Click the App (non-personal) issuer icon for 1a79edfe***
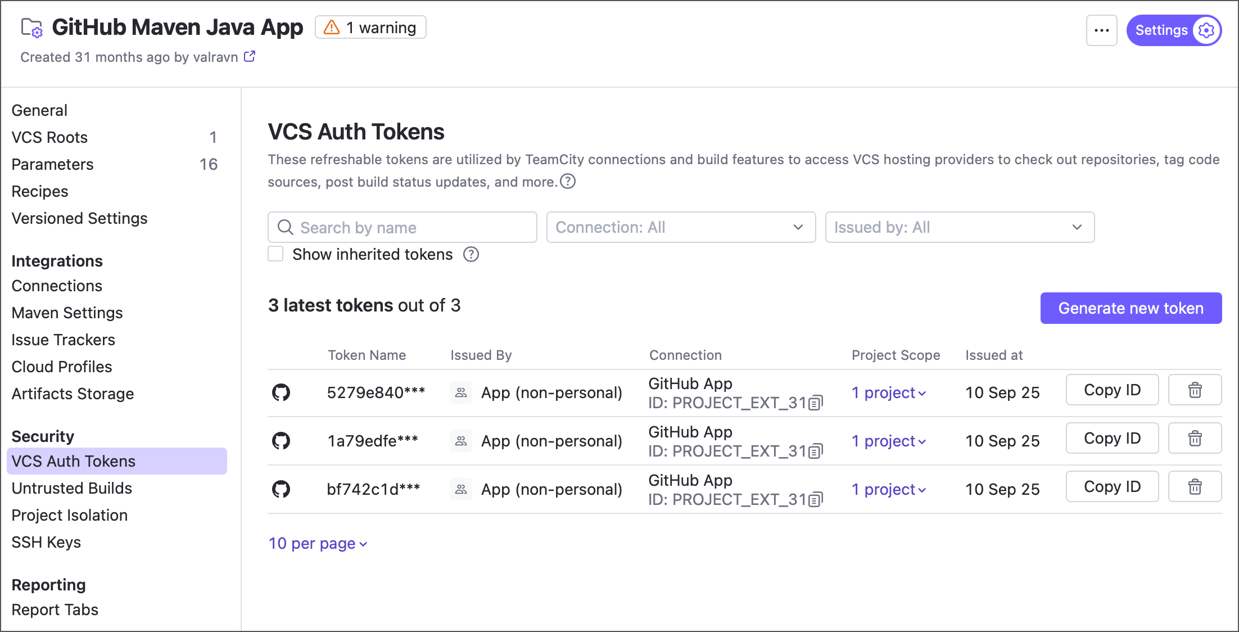 pos(460,441)
